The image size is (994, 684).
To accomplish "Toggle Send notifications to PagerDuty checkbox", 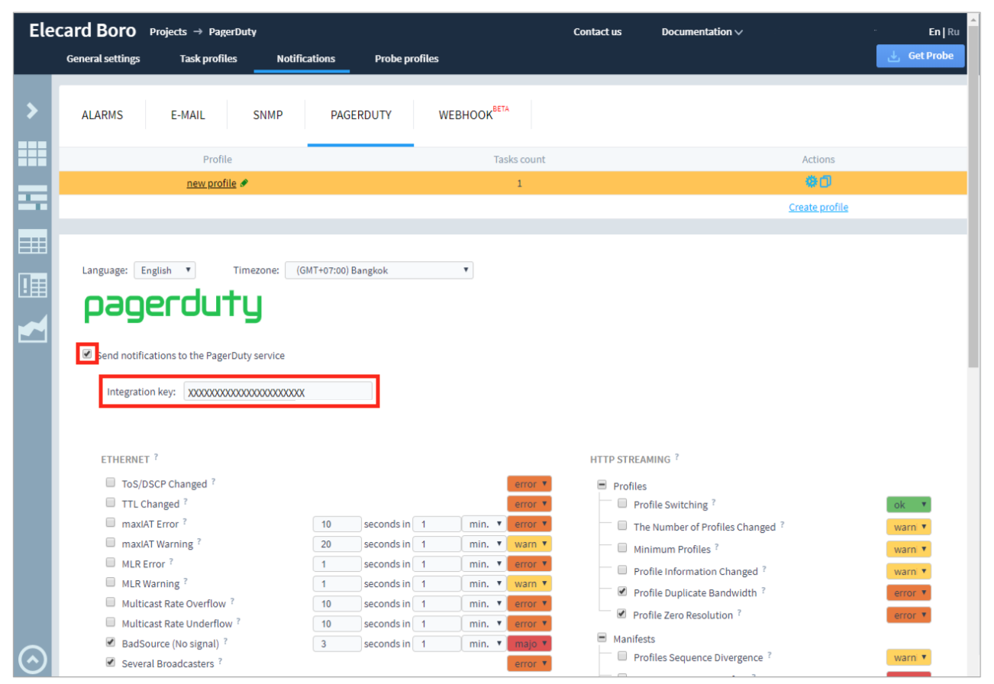I will click(x=88, y=354).
